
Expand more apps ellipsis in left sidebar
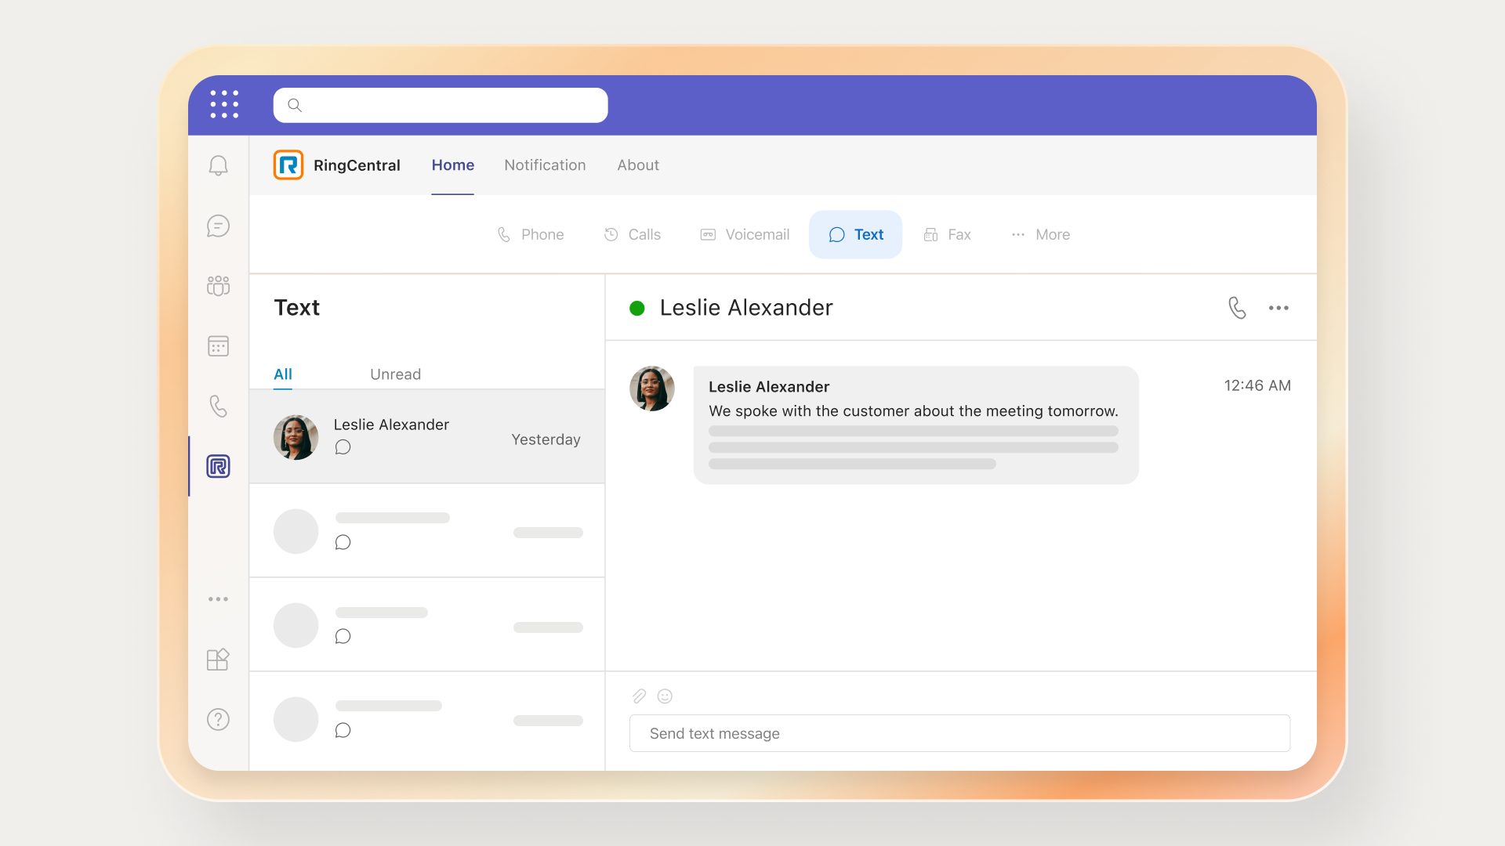pos(218,599)
